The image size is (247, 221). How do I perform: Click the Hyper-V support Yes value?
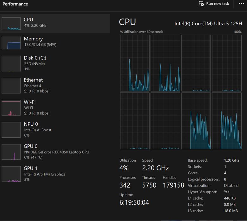click(x=226, y=192)
